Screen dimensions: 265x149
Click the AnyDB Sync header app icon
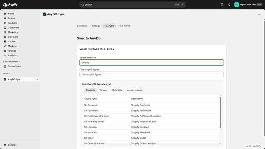45,14
